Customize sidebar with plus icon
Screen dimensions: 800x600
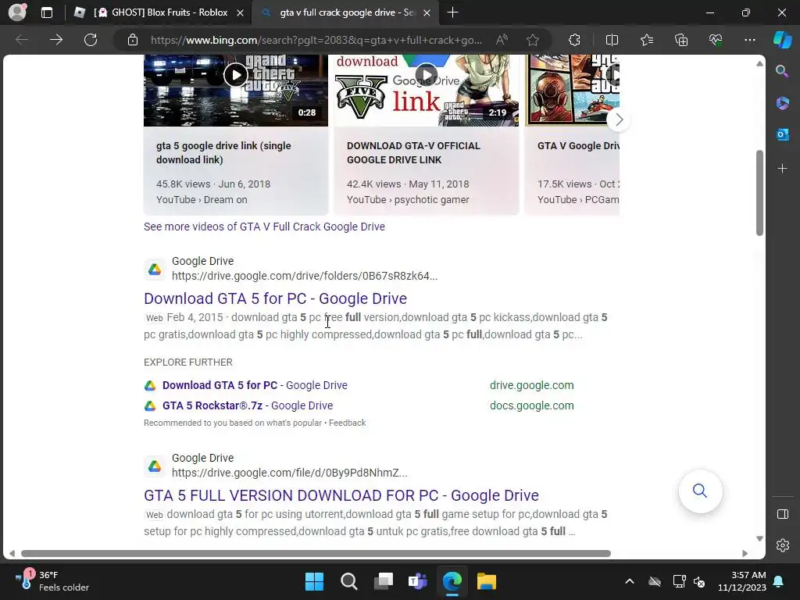pyautogui.click(x=782, y=169)
